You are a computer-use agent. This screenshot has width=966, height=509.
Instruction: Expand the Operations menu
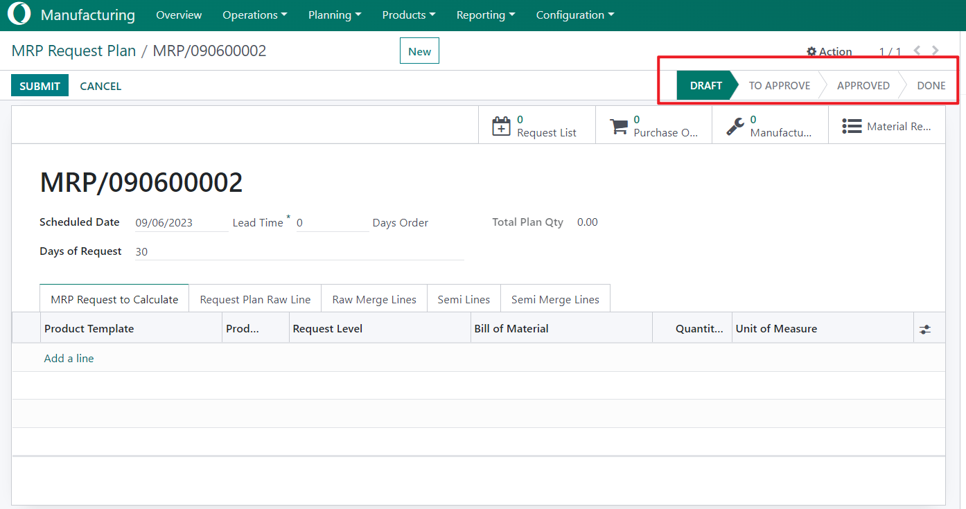(x=254, y=15)
